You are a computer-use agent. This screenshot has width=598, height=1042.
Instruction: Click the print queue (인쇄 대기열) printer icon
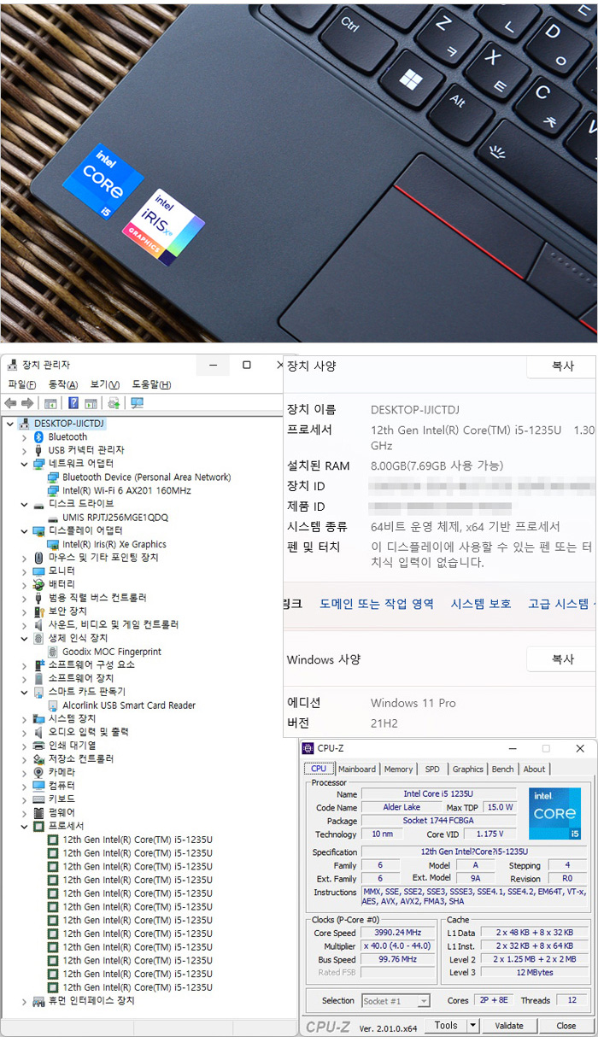(x=38, y=746)
